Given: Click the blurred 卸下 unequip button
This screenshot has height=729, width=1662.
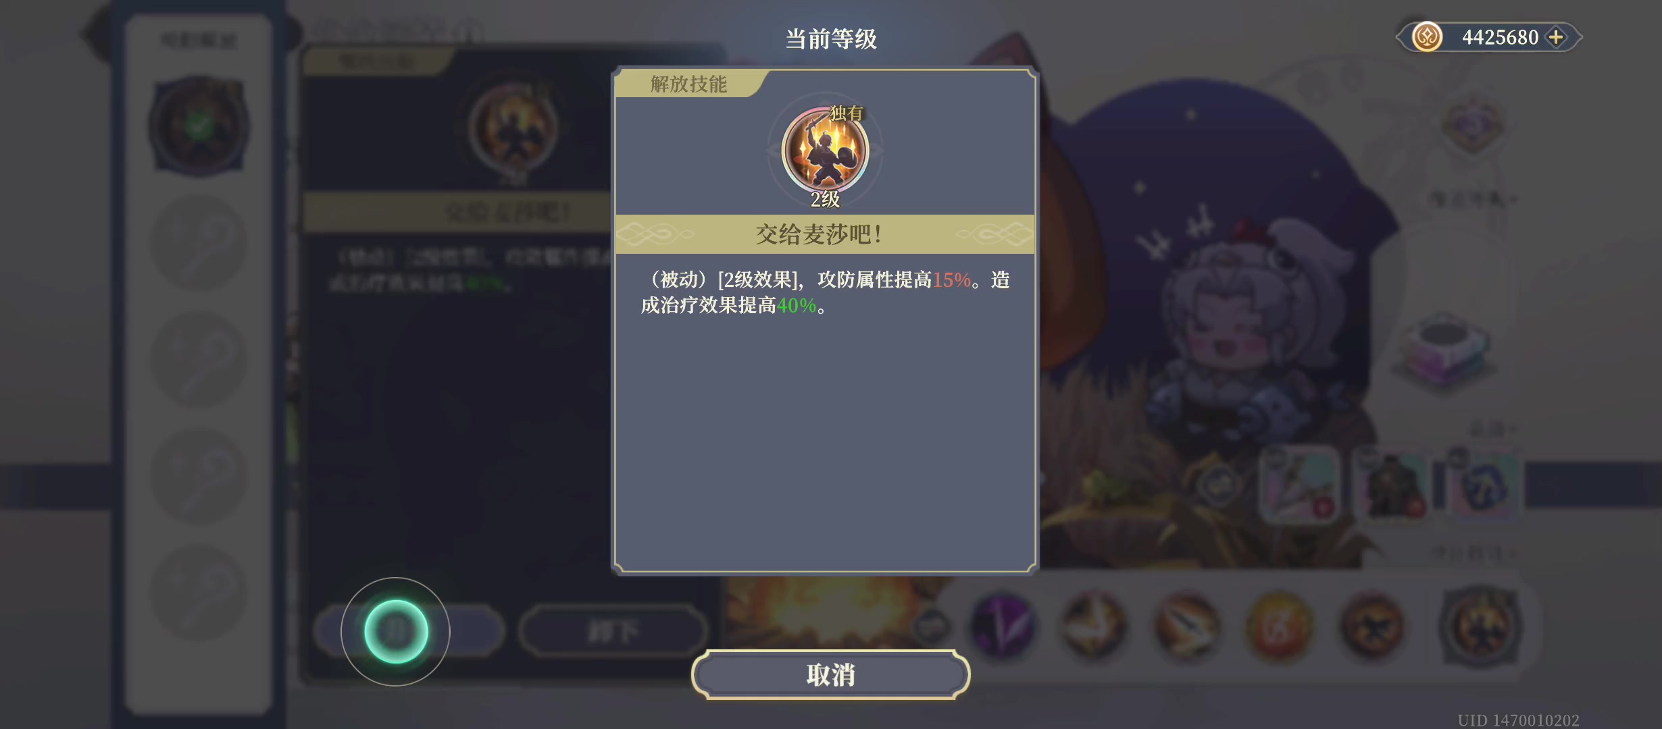Looking at the screenshot, I should coord(613,632).
